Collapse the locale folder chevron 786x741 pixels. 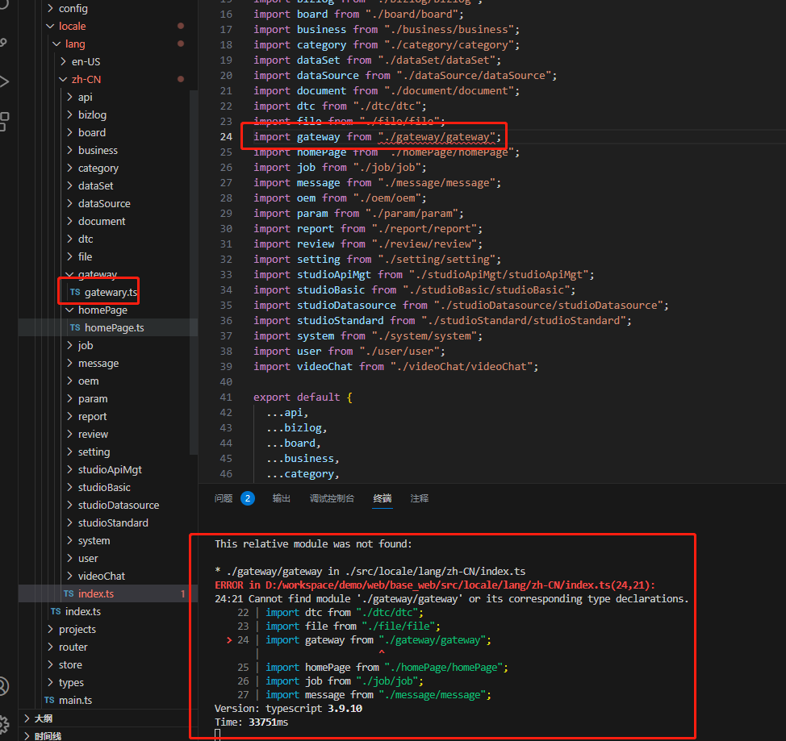pyautogui.click(x=50, y=26)
